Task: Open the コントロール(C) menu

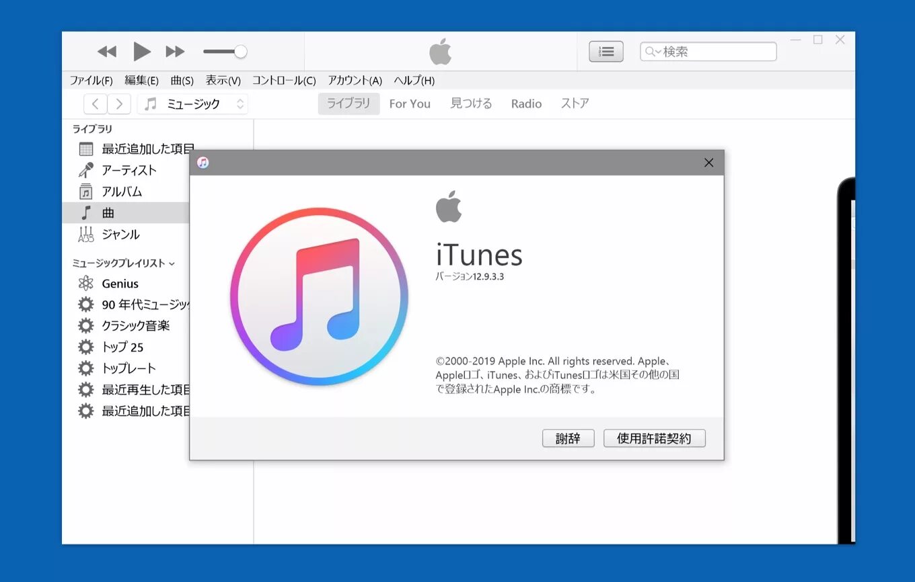Action: click(284, 81)
